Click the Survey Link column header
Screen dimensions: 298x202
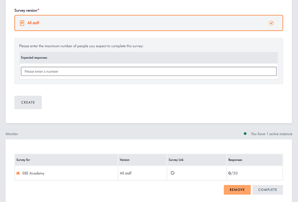[176, 160]
